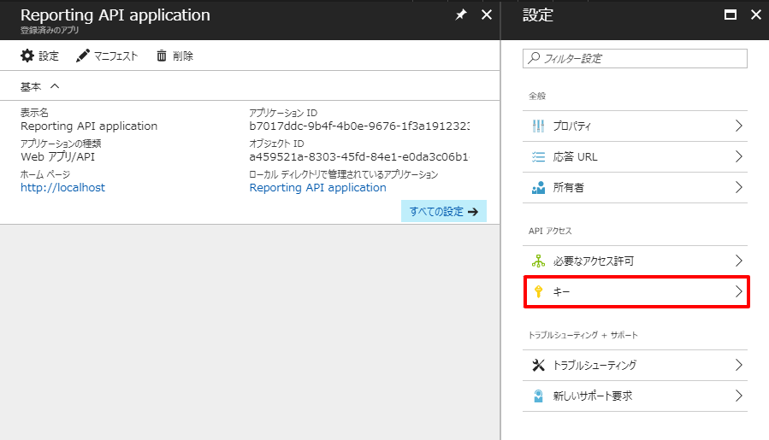Click the trash icon for 削除
Screen dimensions: 769x440
(x=162, y=56)
